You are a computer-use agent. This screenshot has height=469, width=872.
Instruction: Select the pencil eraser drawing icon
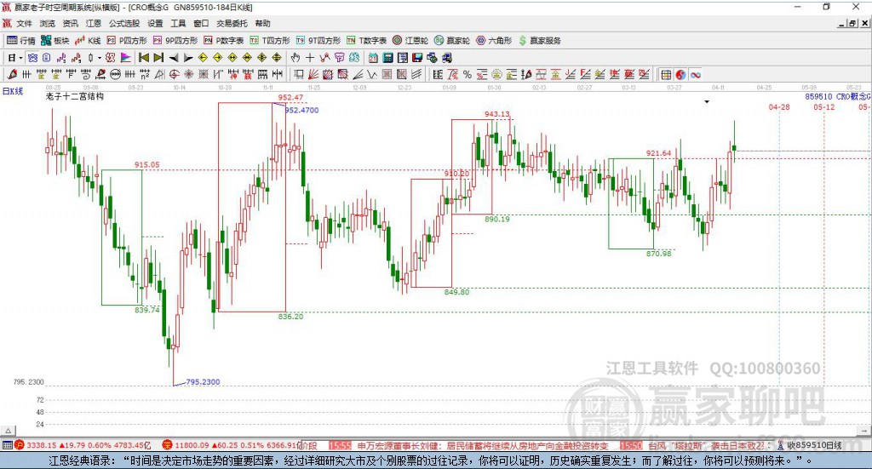tap(12, 74)
